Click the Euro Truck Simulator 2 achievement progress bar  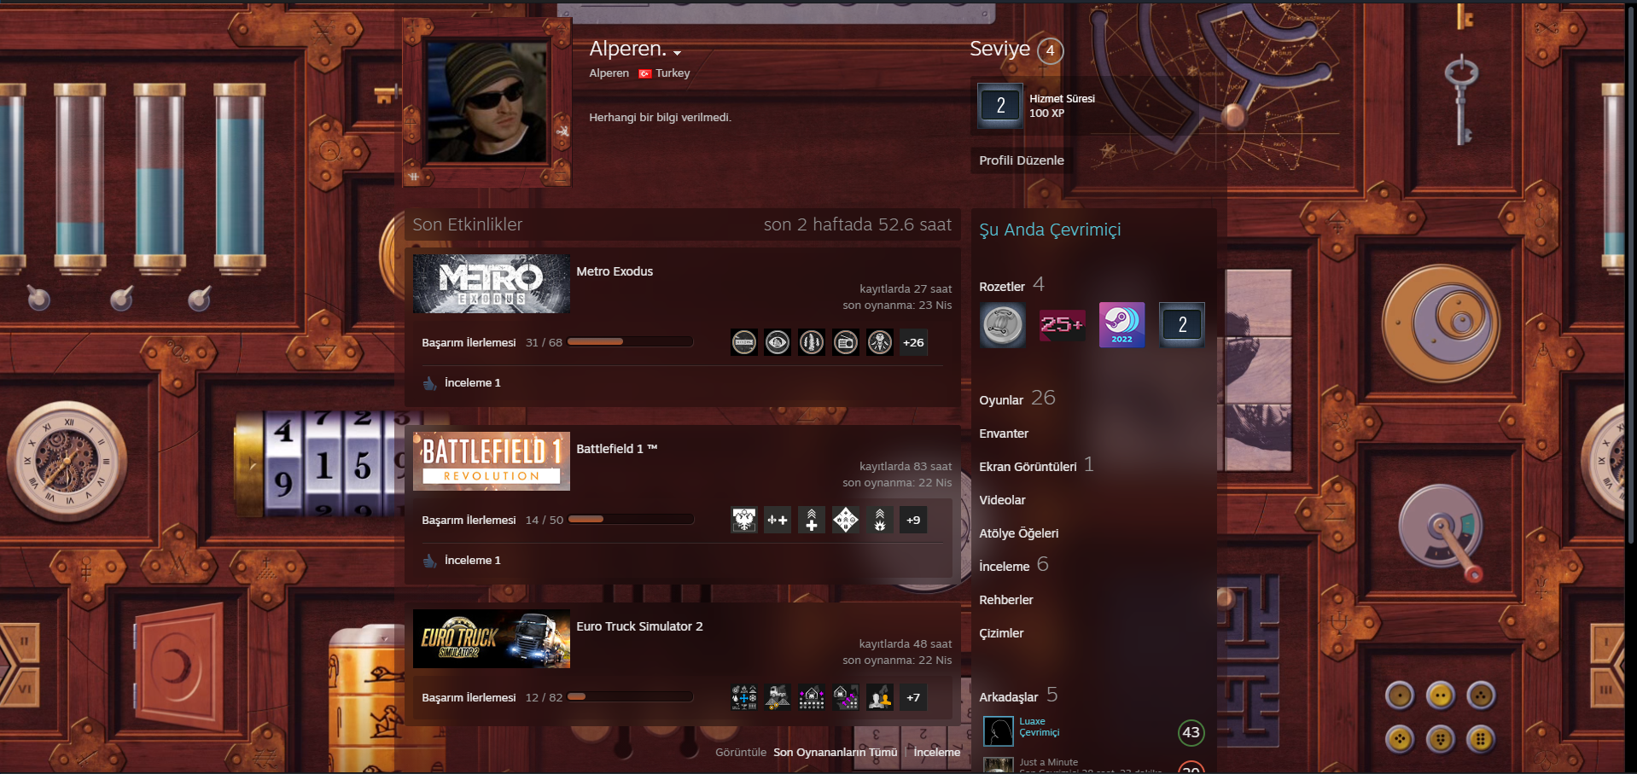coord(631,697)
